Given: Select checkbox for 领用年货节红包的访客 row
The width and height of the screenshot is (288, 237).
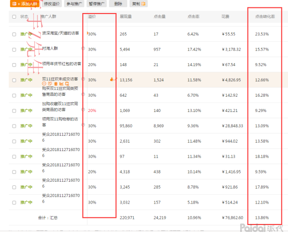Looking at the screenshot, I should pos(14,65).
